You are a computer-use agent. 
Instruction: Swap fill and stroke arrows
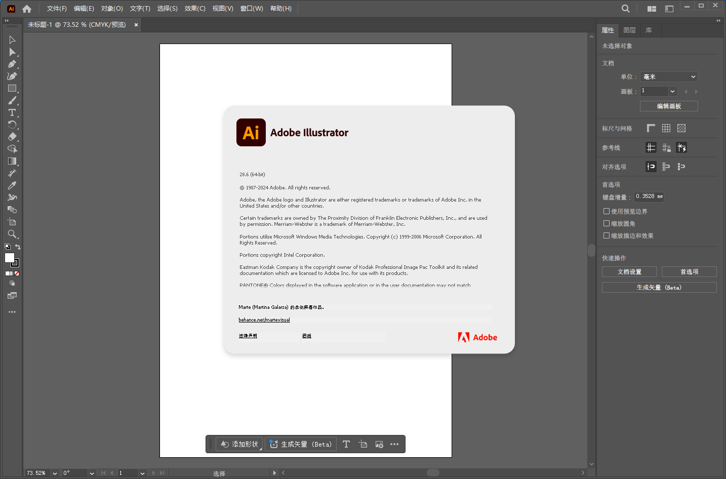coord(18,247)
